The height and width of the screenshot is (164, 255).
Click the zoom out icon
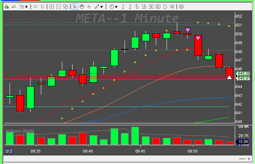tap(59, 7)
